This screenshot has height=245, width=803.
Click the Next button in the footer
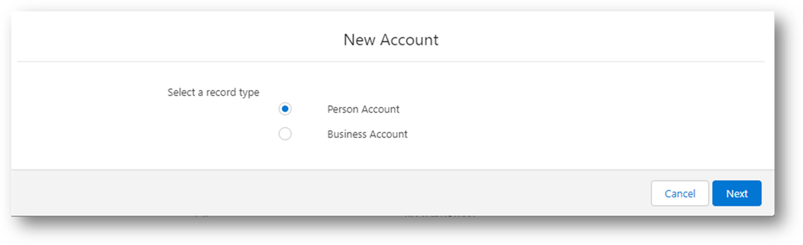737,193
